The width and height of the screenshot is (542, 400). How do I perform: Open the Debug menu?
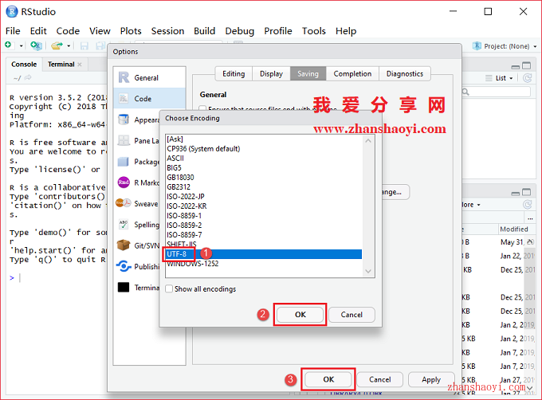pyautogui.click(x=240, y=31)
